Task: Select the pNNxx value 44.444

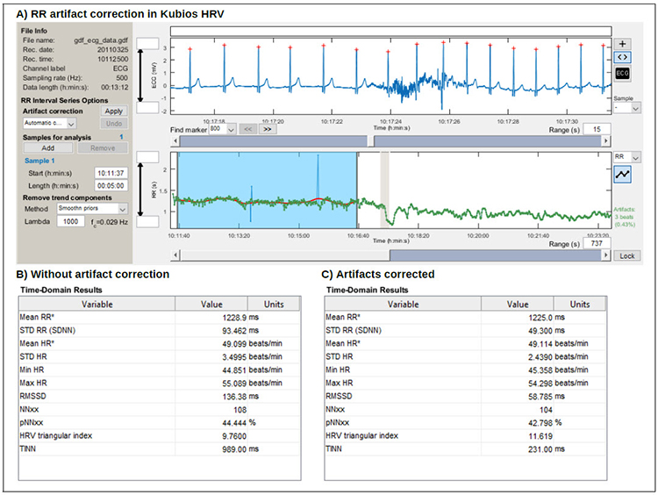Action: pyautogui.click(x=234, y=423)
